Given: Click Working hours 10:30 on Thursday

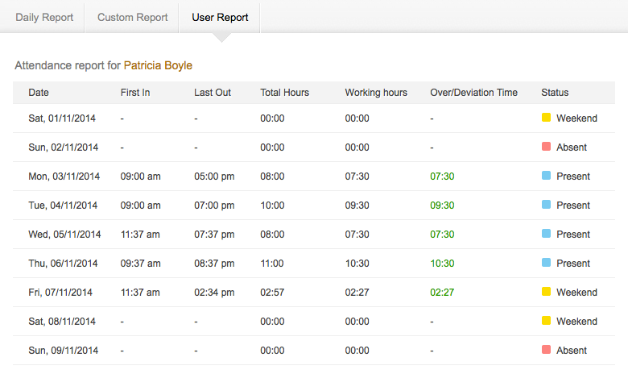Looking at the screenshot, I should [x=357, y=264].
